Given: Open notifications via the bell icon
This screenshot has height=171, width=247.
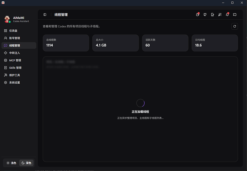Looking at the screenshot, I should (x=227, y=15).
